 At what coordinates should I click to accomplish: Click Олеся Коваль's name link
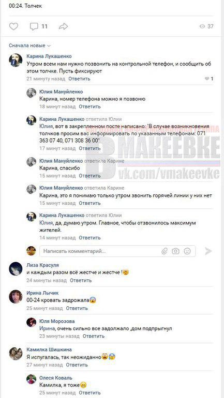coord(56,378)
